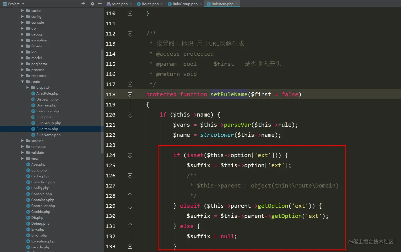Click the Dispatch.php file icon

(x=33, y=99)
